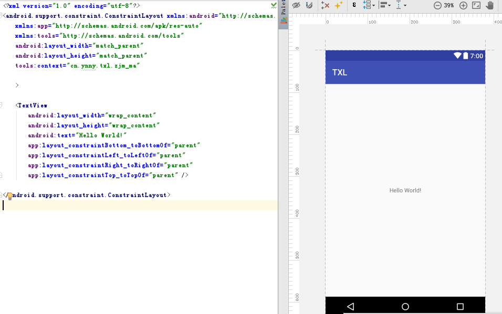Click the battery icon in preview status bar
The width and height of the screenshot is (502, 314).
[x=465, y=56]
